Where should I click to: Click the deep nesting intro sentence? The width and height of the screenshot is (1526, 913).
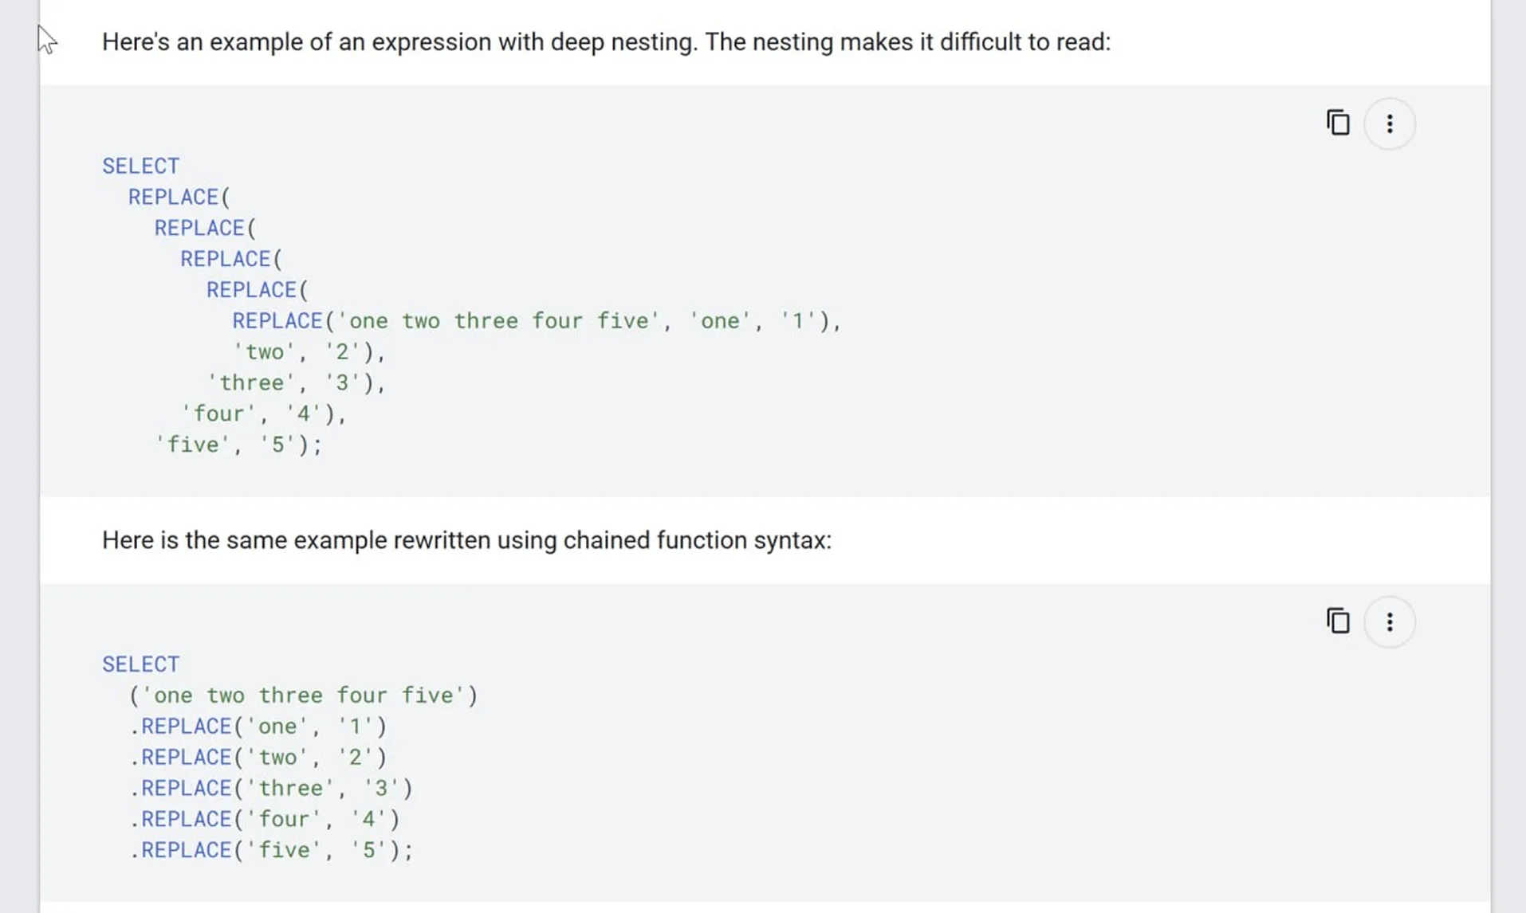coord(606,41)
